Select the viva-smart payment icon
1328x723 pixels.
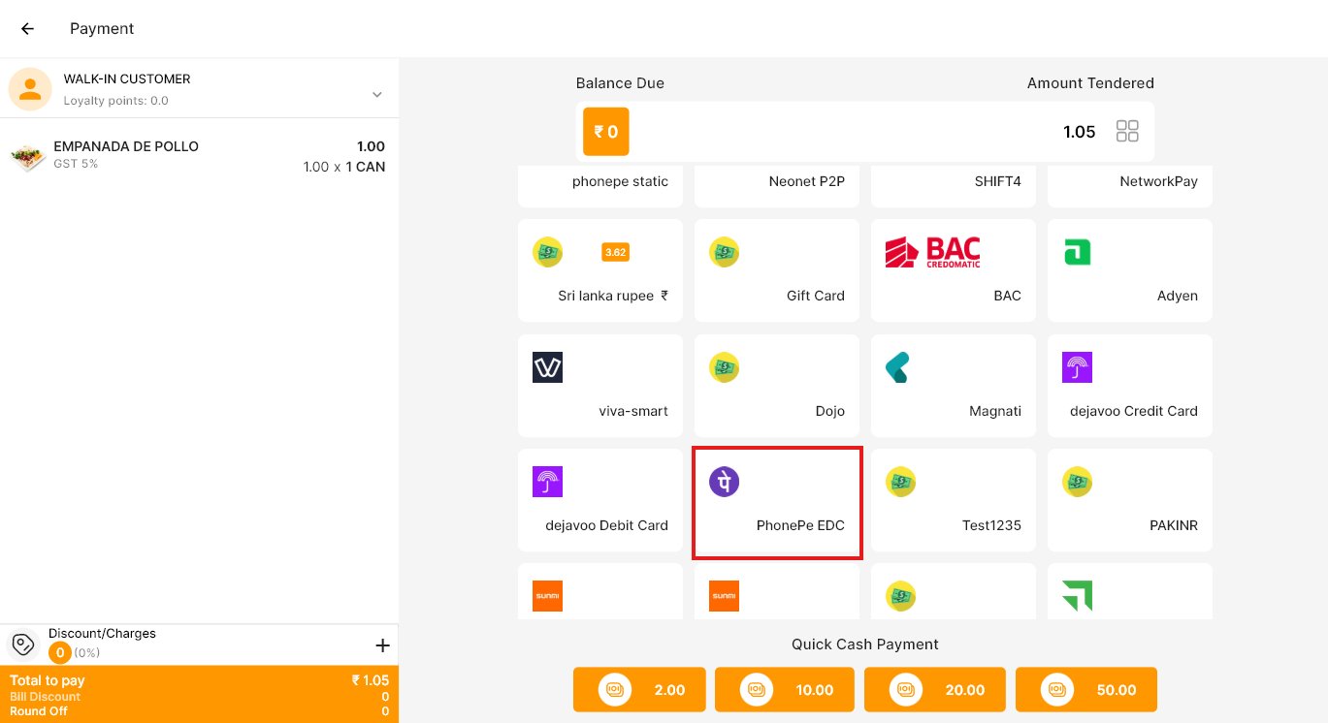pyautogui.click(x=547, y=367)
